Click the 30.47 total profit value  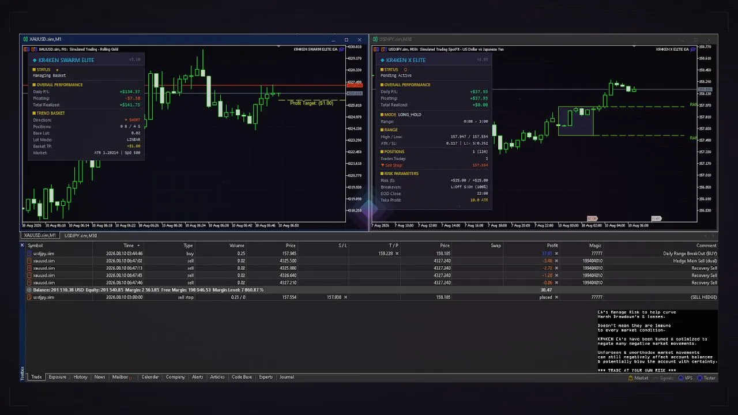tap(547, 290)
